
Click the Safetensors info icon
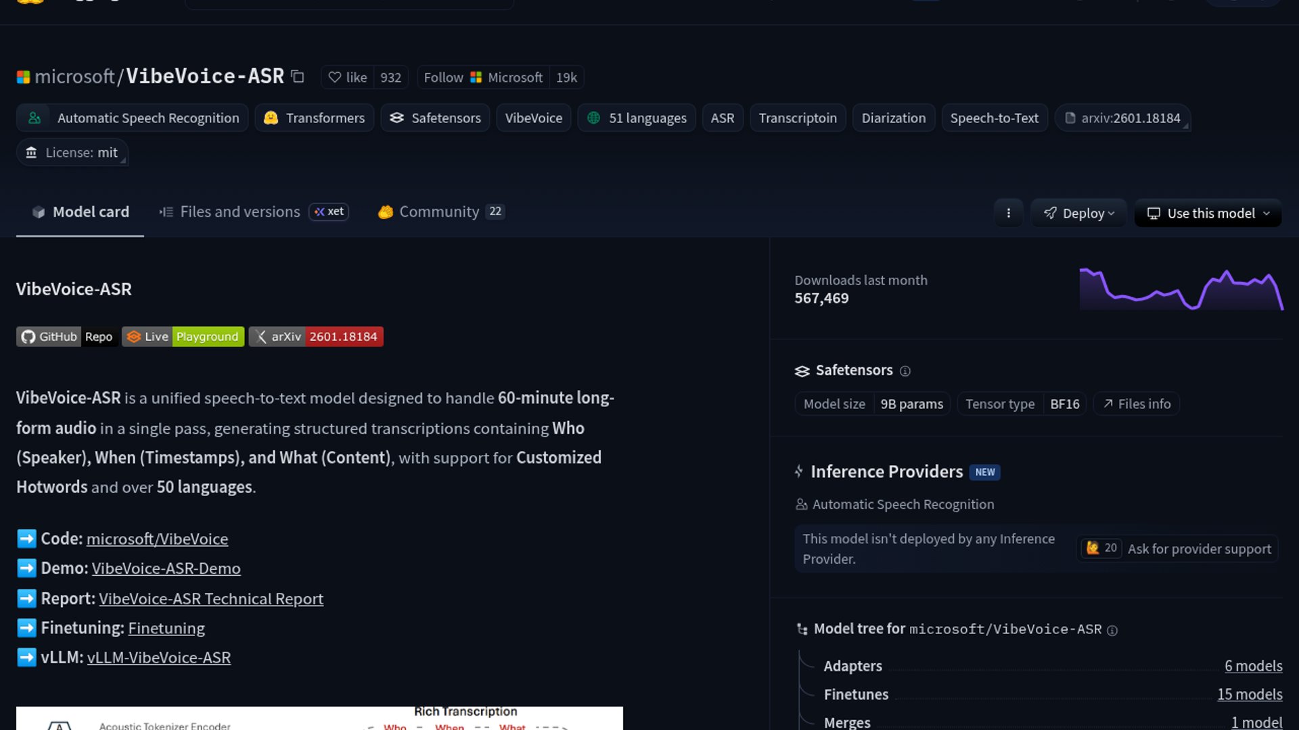pyautogui.click(x=905, y=371)
